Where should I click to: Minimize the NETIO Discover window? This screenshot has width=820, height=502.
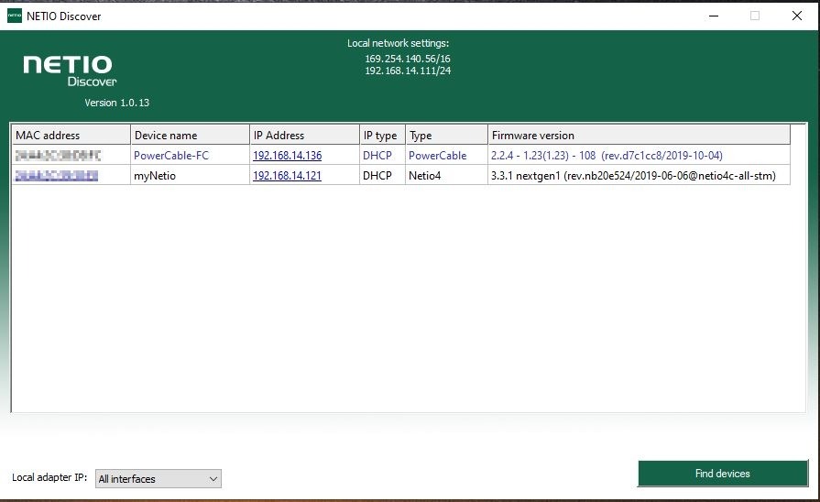[x=714, y=16]
